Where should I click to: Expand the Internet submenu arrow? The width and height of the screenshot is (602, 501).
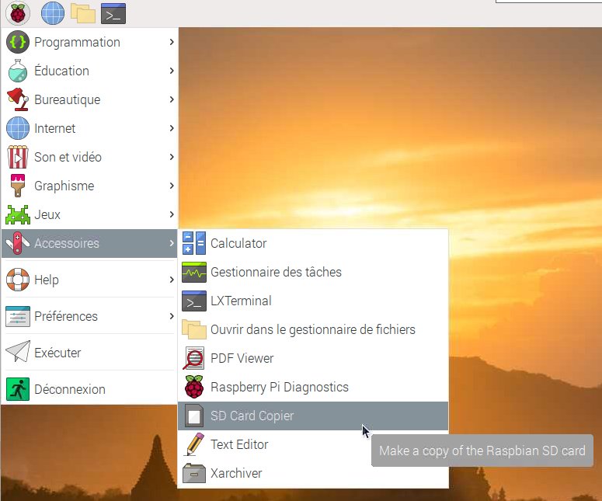[x=172, y=128]
